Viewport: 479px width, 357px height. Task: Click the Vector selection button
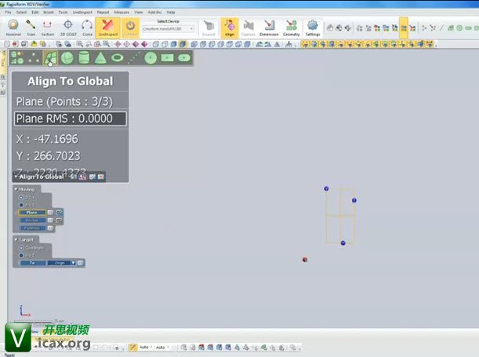[x=32, y=220]
